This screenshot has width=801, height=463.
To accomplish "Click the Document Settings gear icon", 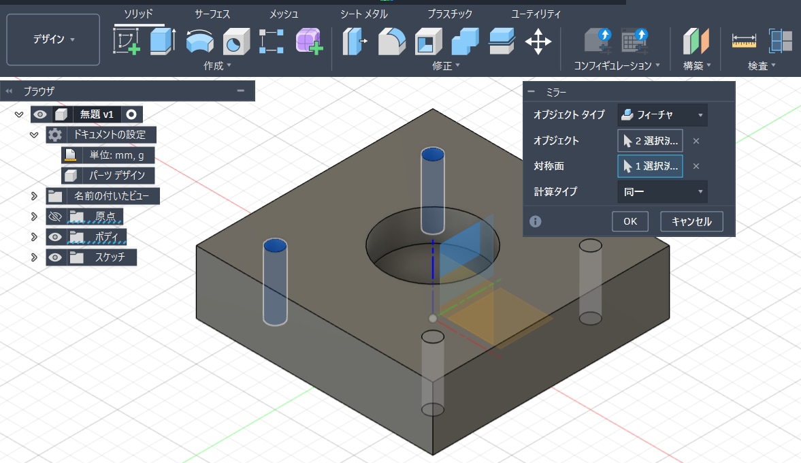I will click(54, 135).
